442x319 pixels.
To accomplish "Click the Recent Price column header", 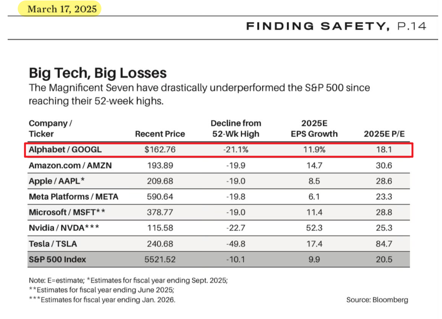I will tap(160, 134).
